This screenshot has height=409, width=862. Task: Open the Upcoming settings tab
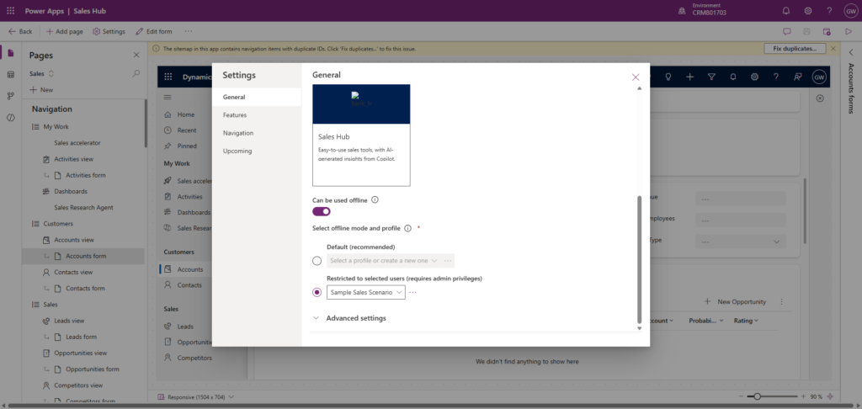click(x=237, y=151)
